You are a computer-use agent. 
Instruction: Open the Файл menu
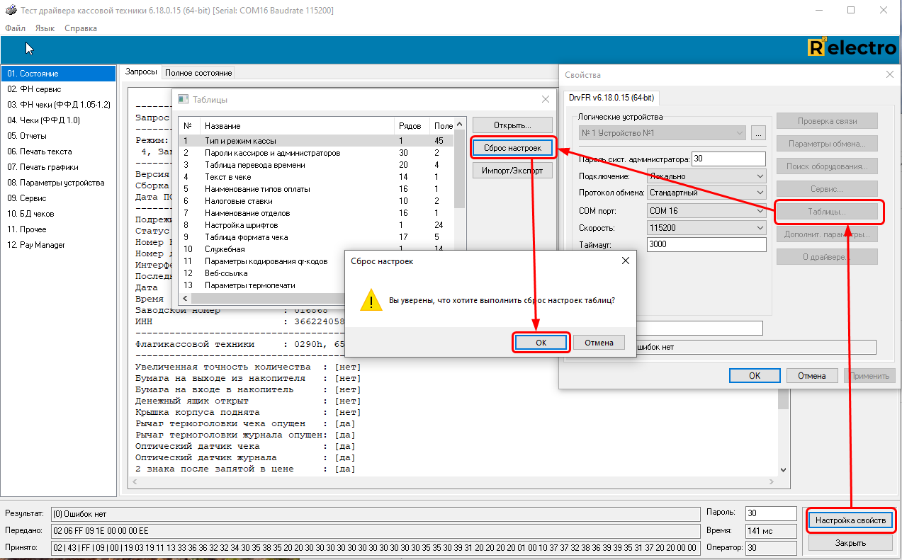(x=15, y=28)
